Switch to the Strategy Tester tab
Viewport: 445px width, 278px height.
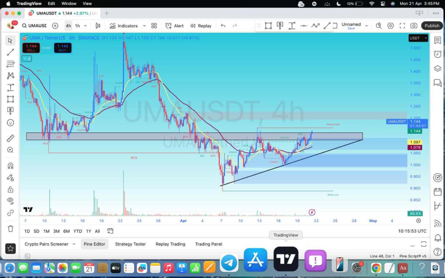coord(130,244)
